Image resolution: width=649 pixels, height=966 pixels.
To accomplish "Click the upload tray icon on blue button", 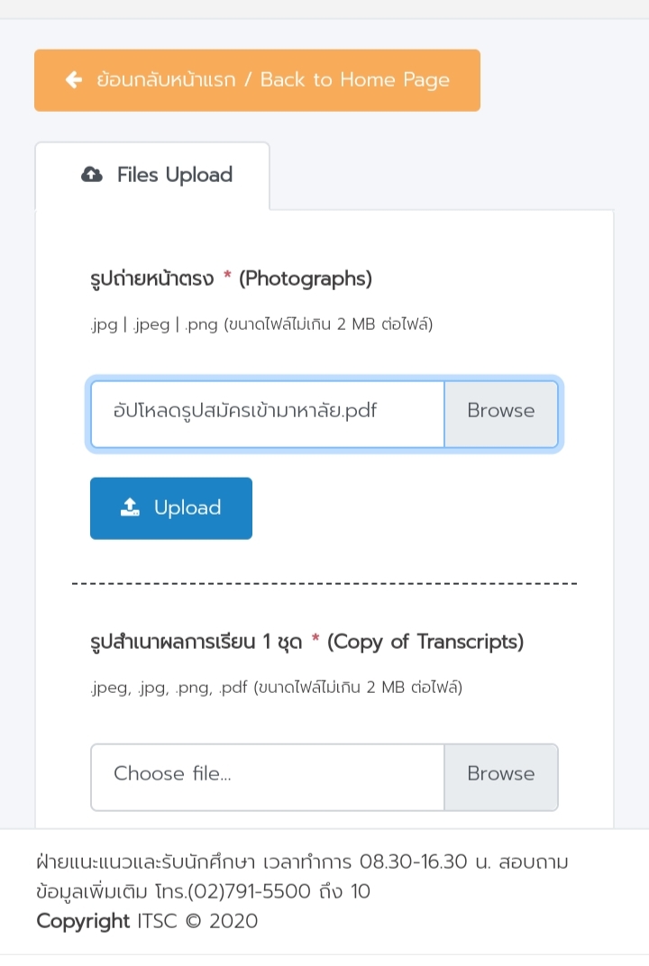I will click(x=130, y=507).
